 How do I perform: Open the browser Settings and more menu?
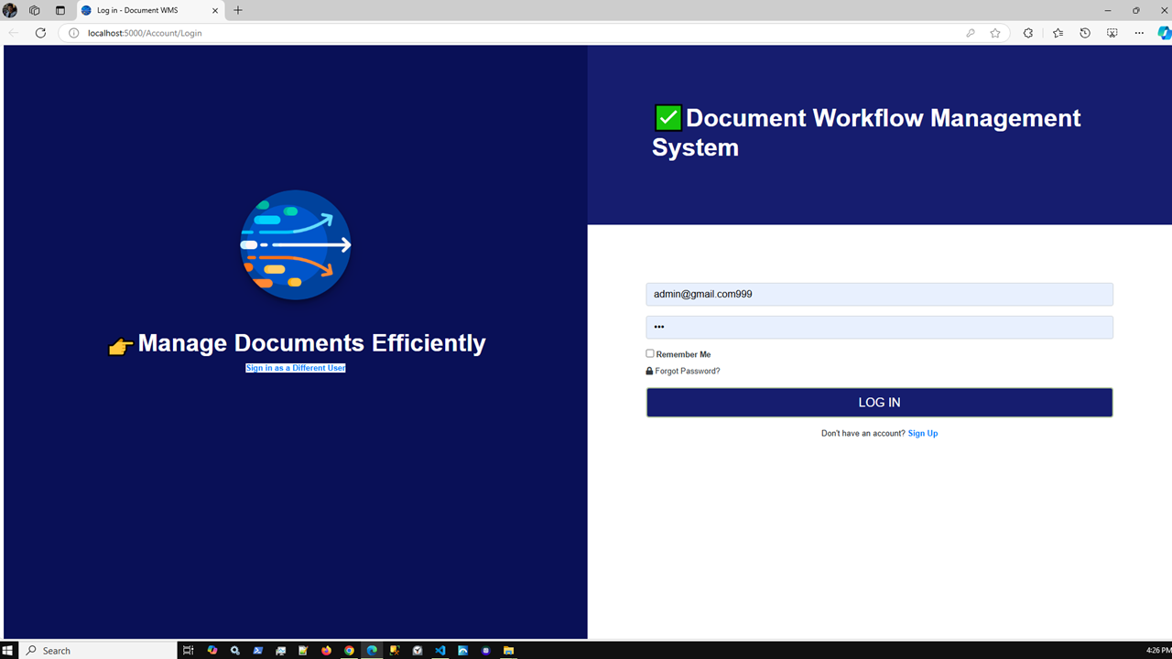tap(1139, 33)
